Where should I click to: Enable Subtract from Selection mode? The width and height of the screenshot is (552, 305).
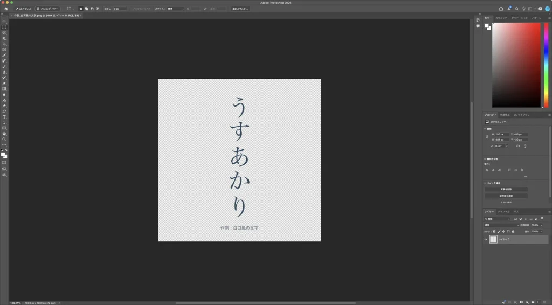[x=92, y=9]
